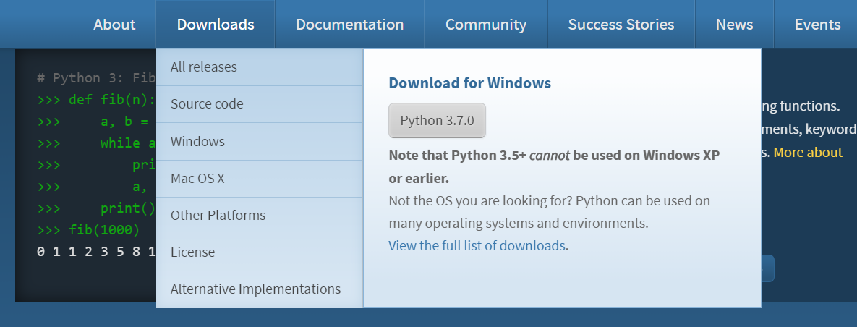Select Alternative Implementations entry
The height and width of the screenshot is (327, 857).
tap(260, 289)
